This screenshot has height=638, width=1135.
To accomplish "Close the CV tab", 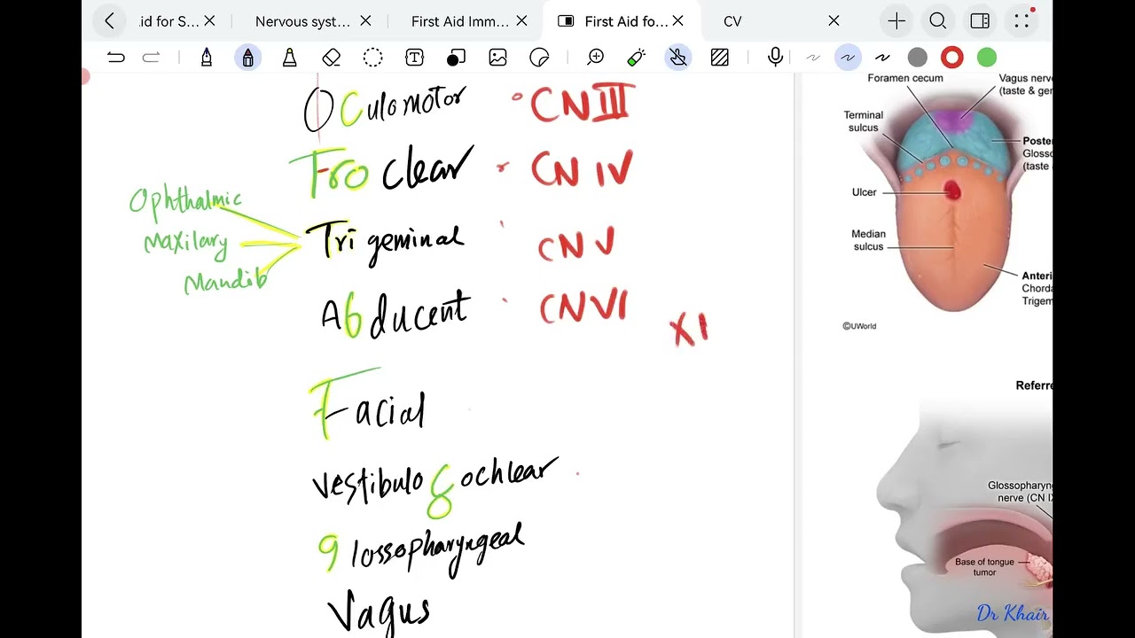I will pos(834,21).
